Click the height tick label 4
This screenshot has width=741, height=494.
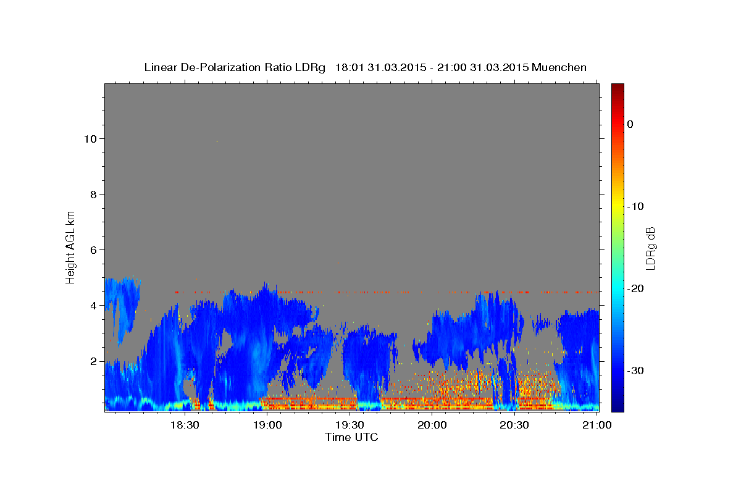coord(94,305)
